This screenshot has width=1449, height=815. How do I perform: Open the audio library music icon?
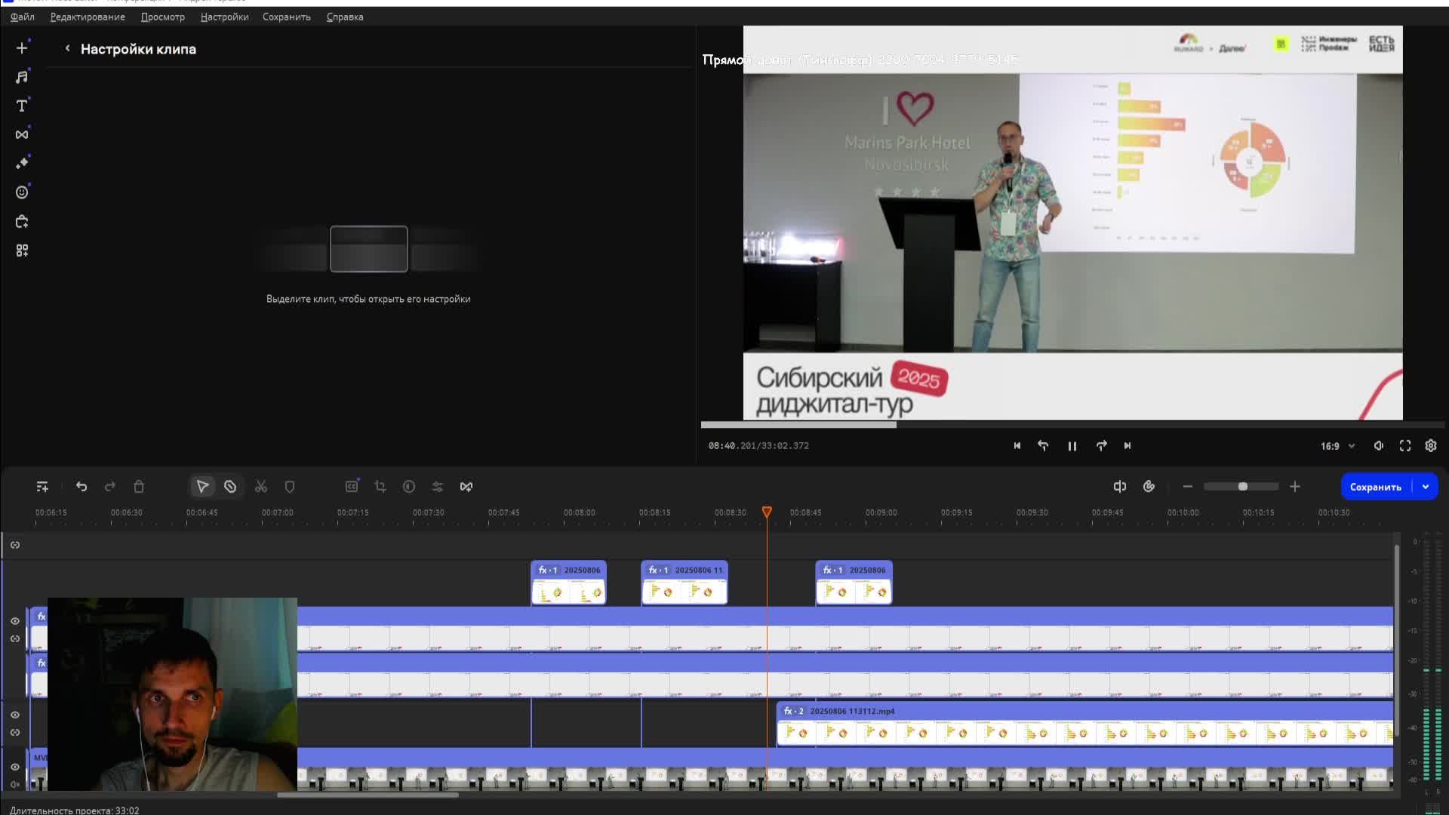point(22,77)
